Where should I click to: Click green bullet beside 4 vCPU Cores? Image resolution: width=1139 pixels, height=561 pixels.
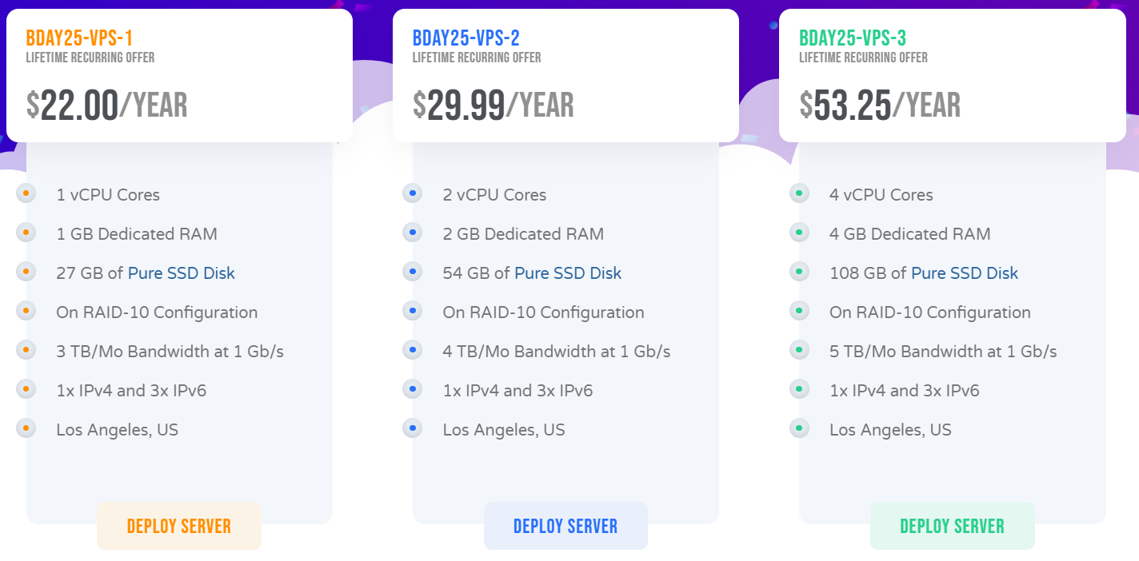tap(799, 193)
